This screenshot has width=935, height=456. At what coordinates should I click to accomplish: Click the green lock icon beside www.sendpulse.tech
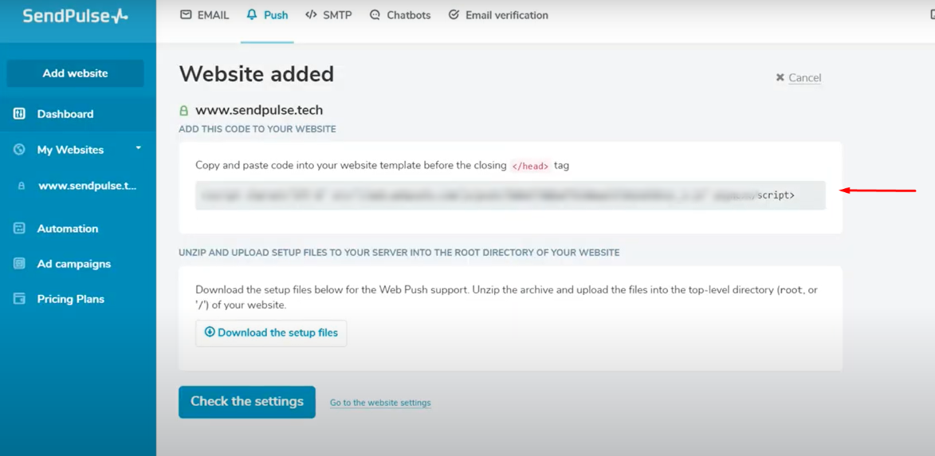183,110
